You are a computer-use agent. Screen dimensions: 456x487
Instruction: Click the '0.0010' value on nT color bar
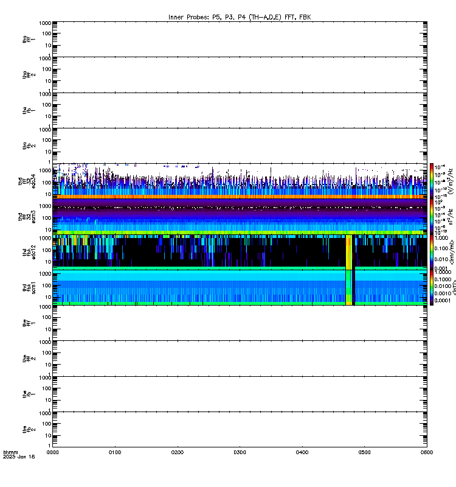[443, 293]
